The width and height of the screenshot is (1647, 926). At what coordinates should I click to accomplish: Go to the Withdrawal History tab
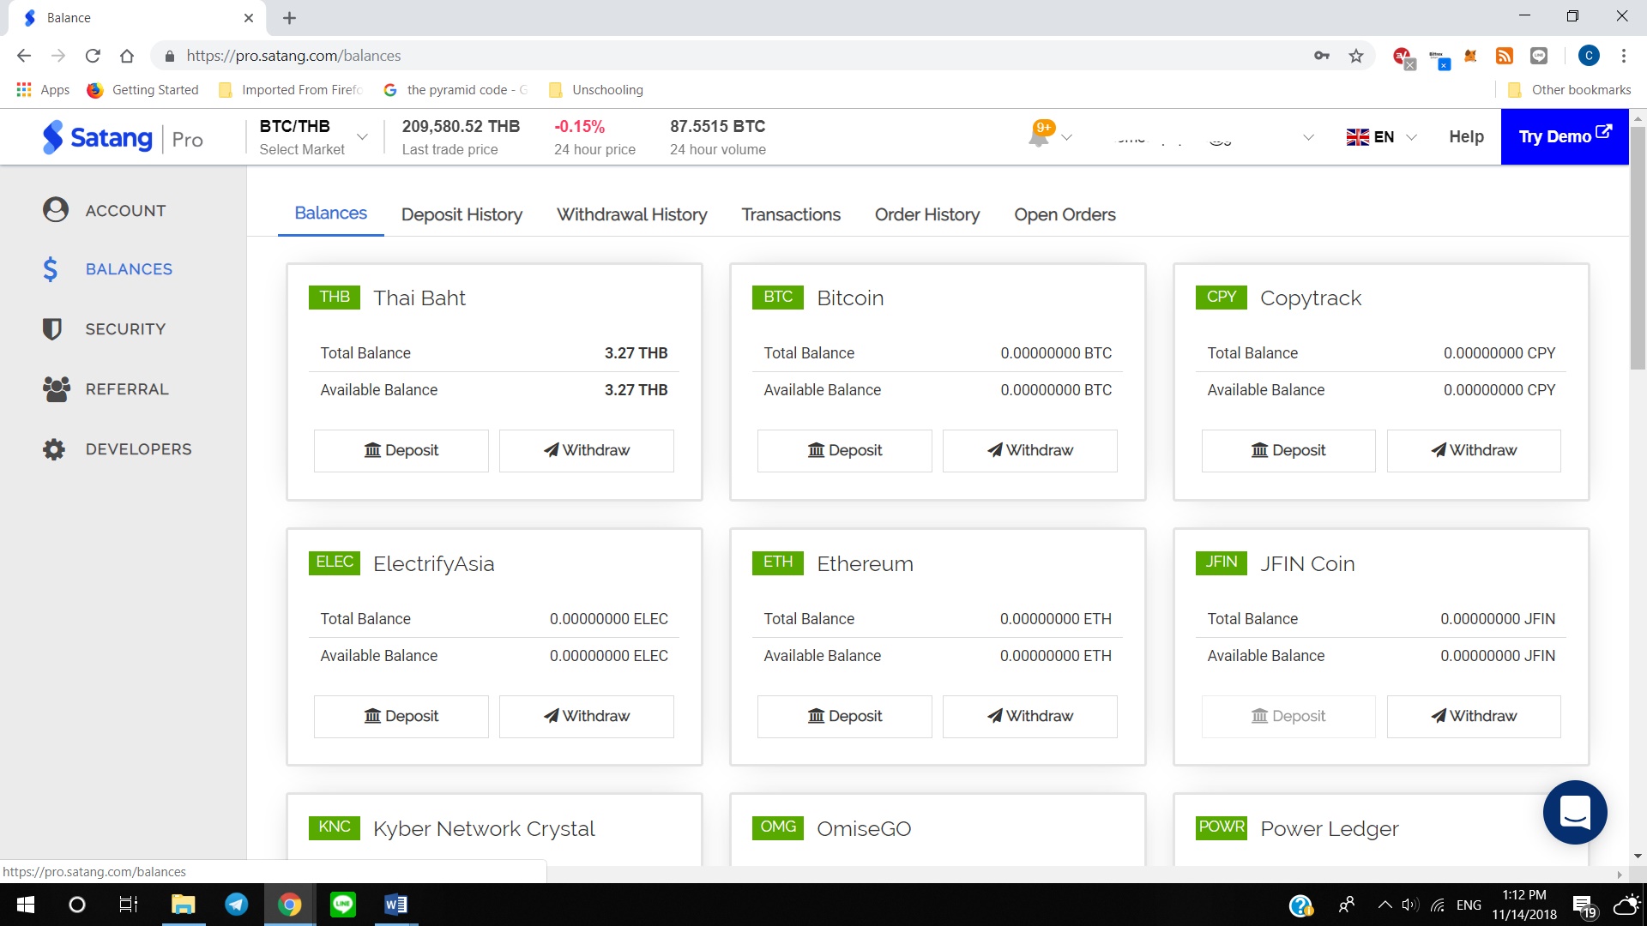(631, 214)
